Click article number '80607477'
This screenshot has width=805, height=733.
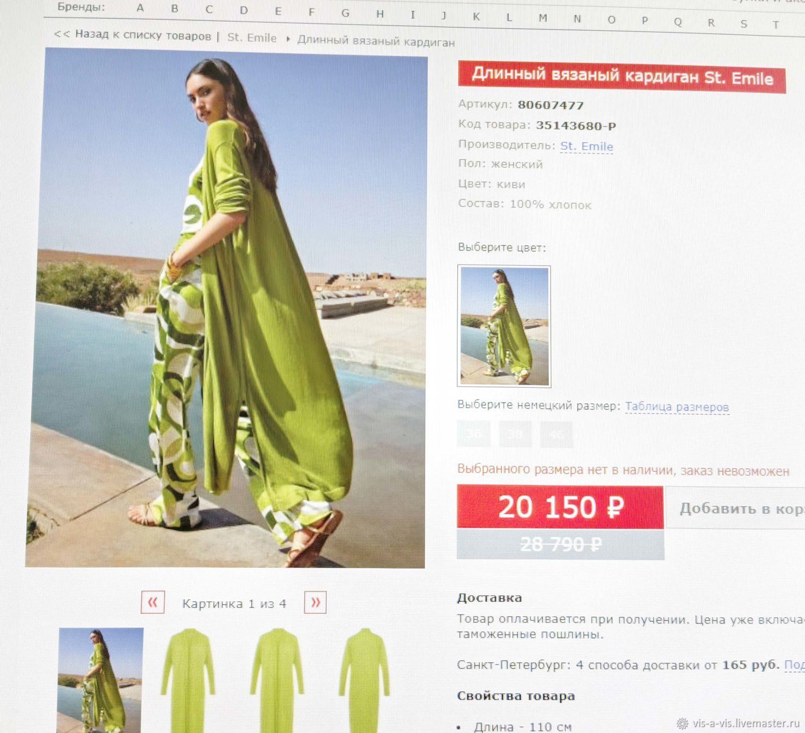[551, 105]
